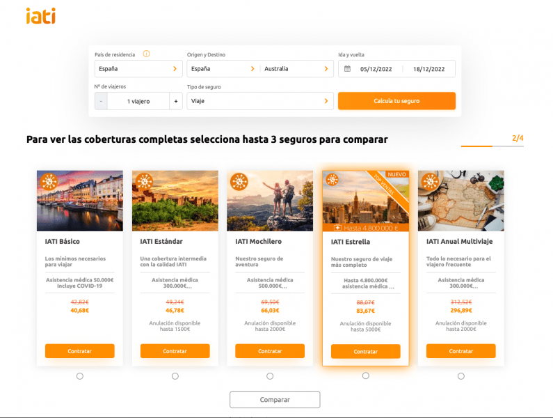The height and width of the screenshot is (418, 553).
Task: Click the 40,68€ price on IATI Básico
Action: (80, 311)
